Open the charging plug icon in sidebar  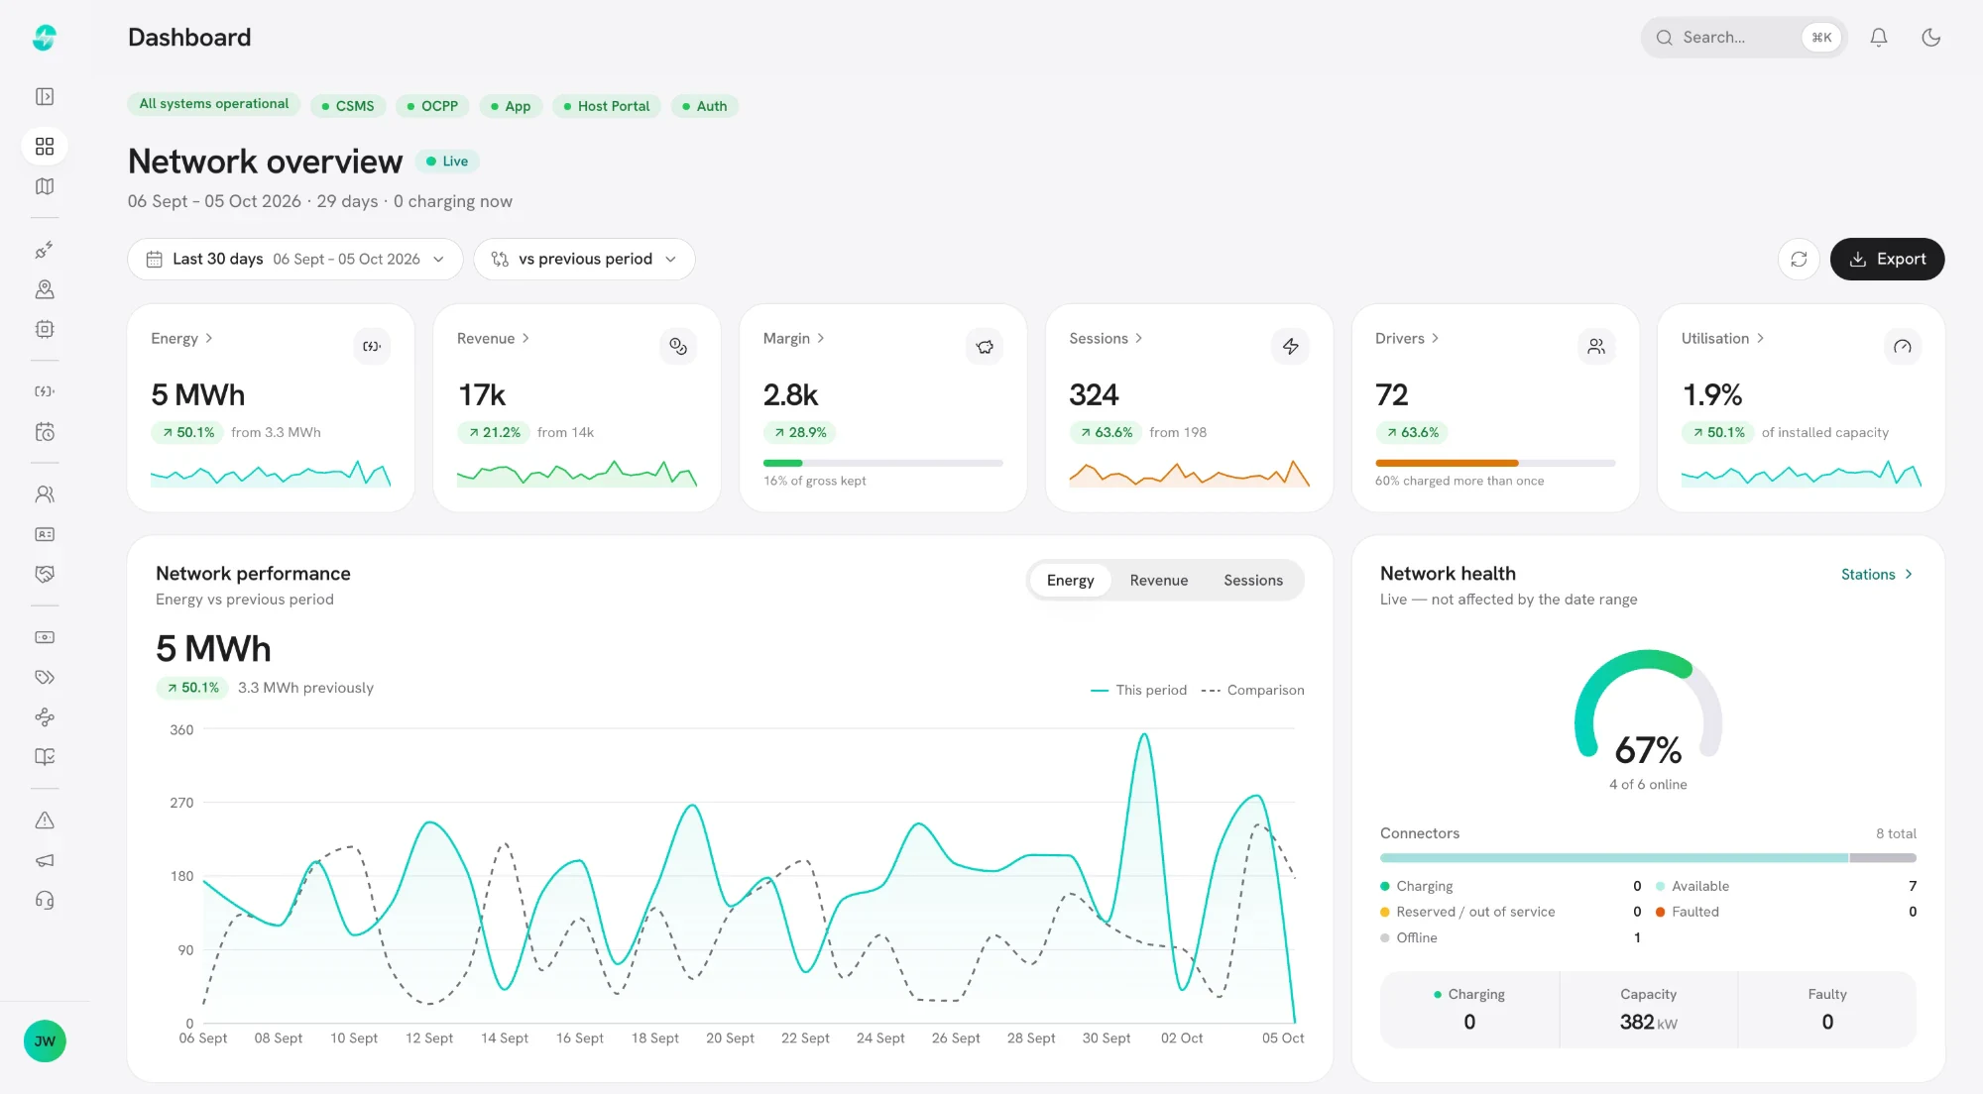tap(45, 250)
